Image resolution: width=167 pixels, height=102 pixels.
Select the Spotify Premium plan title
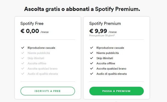(x=105, y=24)
